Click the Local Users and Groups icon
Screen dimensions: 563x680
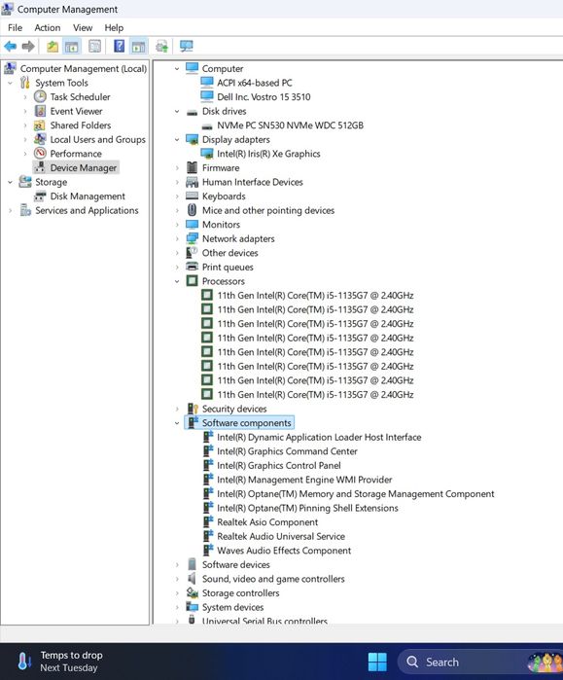pos(40,139)
